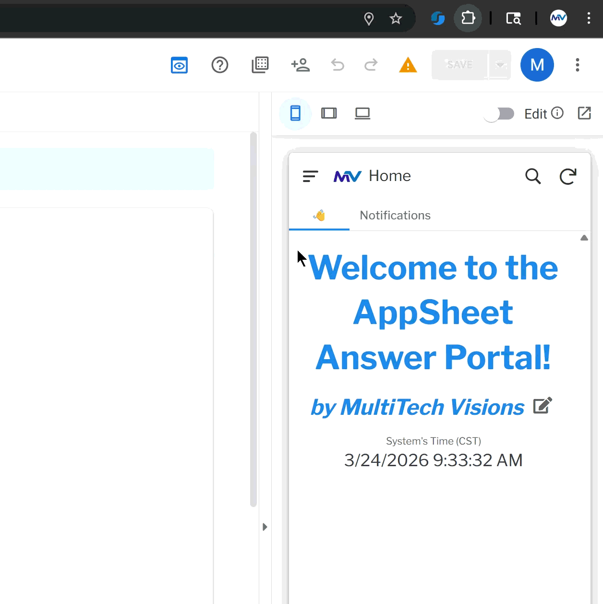
Task: Open the data grid icon in editor toolbar
Action: (260, 65)
